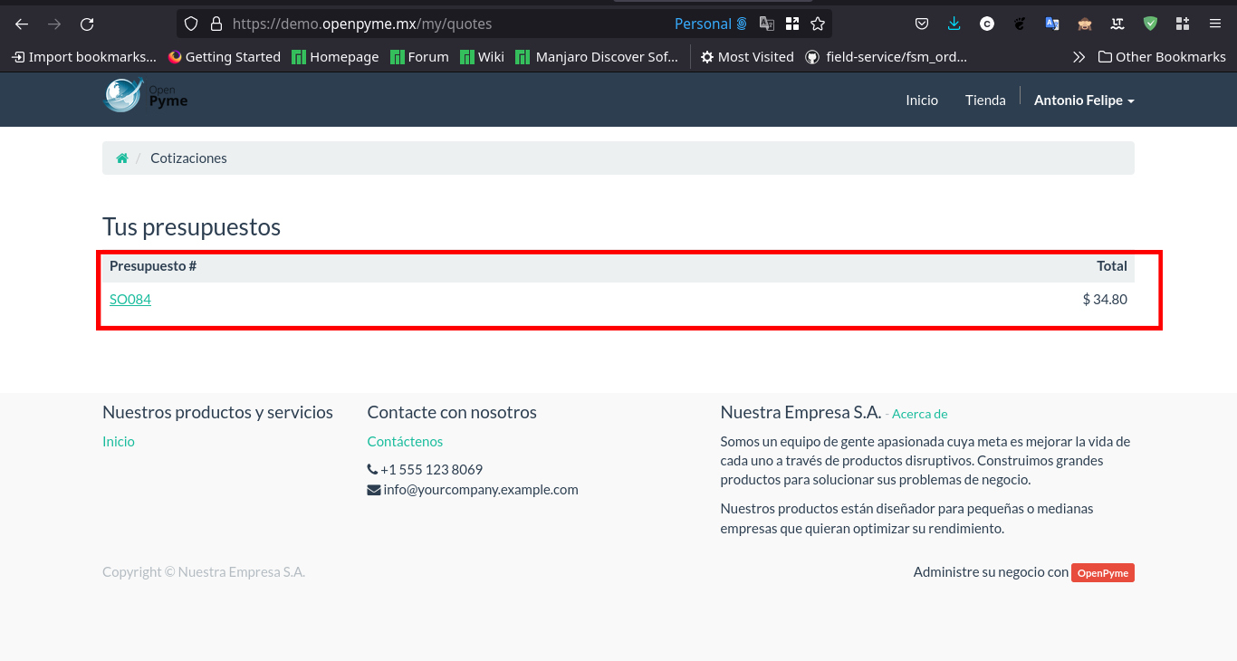The image size is (1237, 661).
Task: Open the Getting Started bookmark
Action: tap(225, 57)
